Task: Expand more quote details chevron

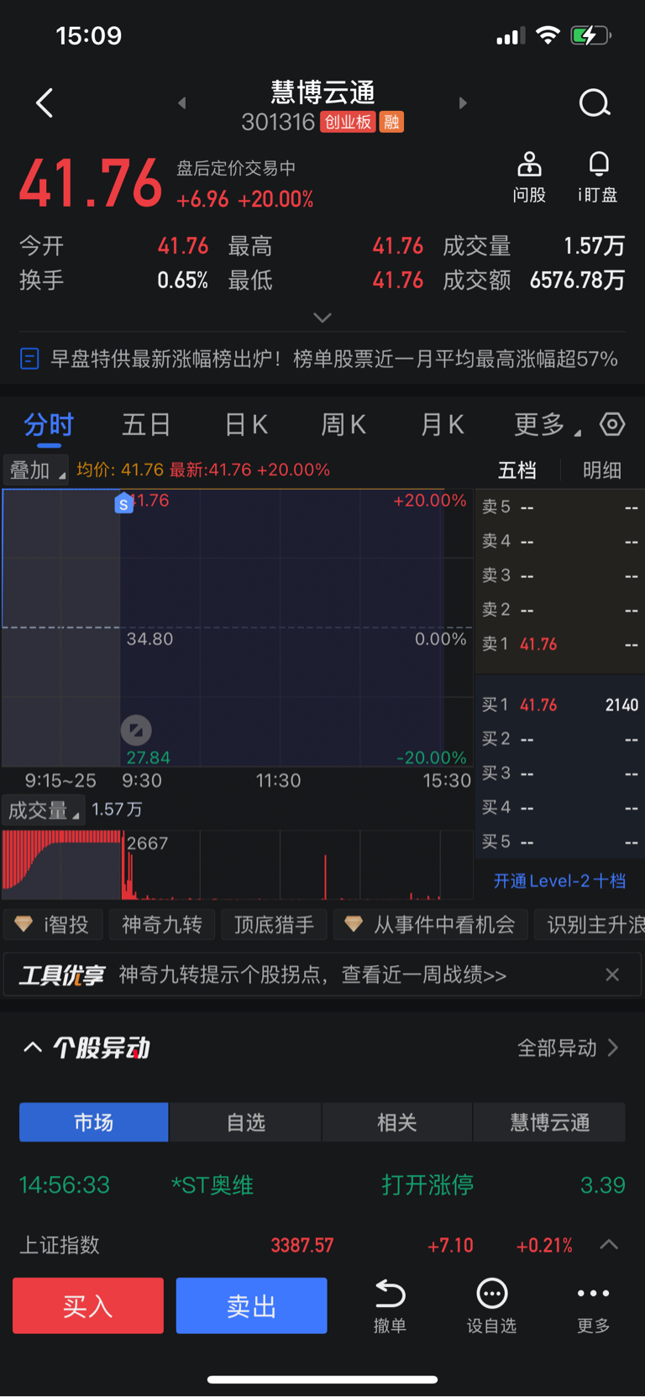Action: (322, 318)
